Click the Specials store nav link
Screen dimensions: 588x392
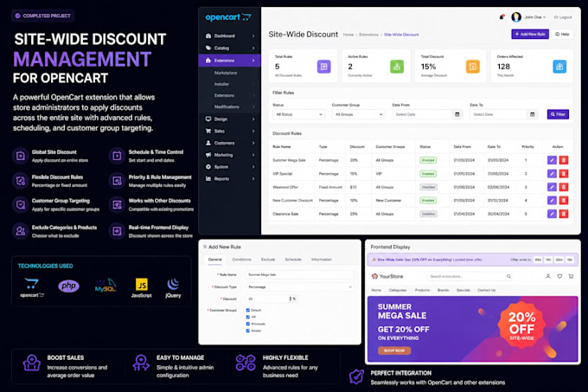463,290
